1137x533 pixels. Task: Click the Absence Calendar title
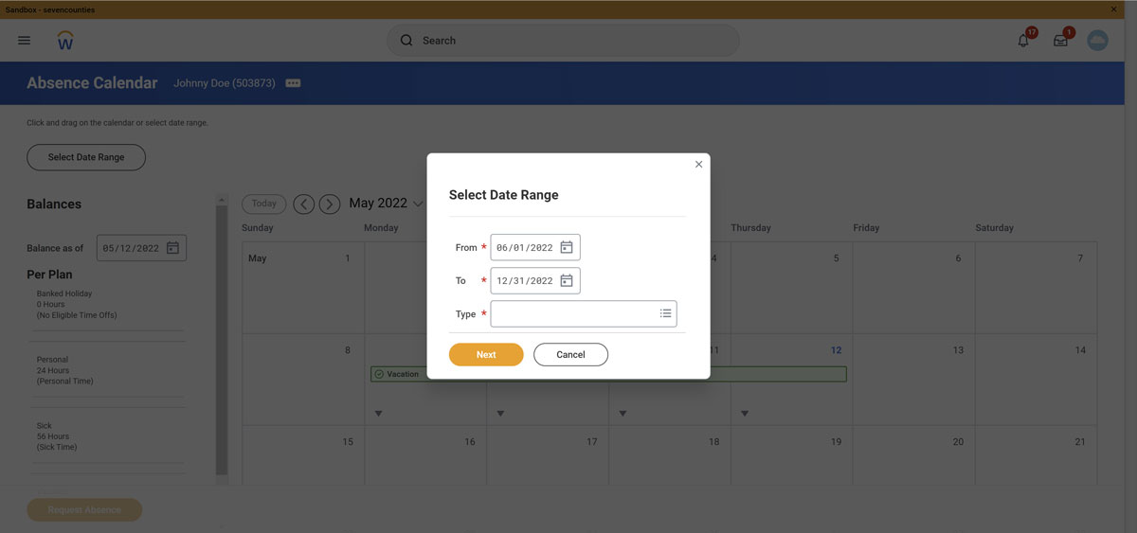92,83
